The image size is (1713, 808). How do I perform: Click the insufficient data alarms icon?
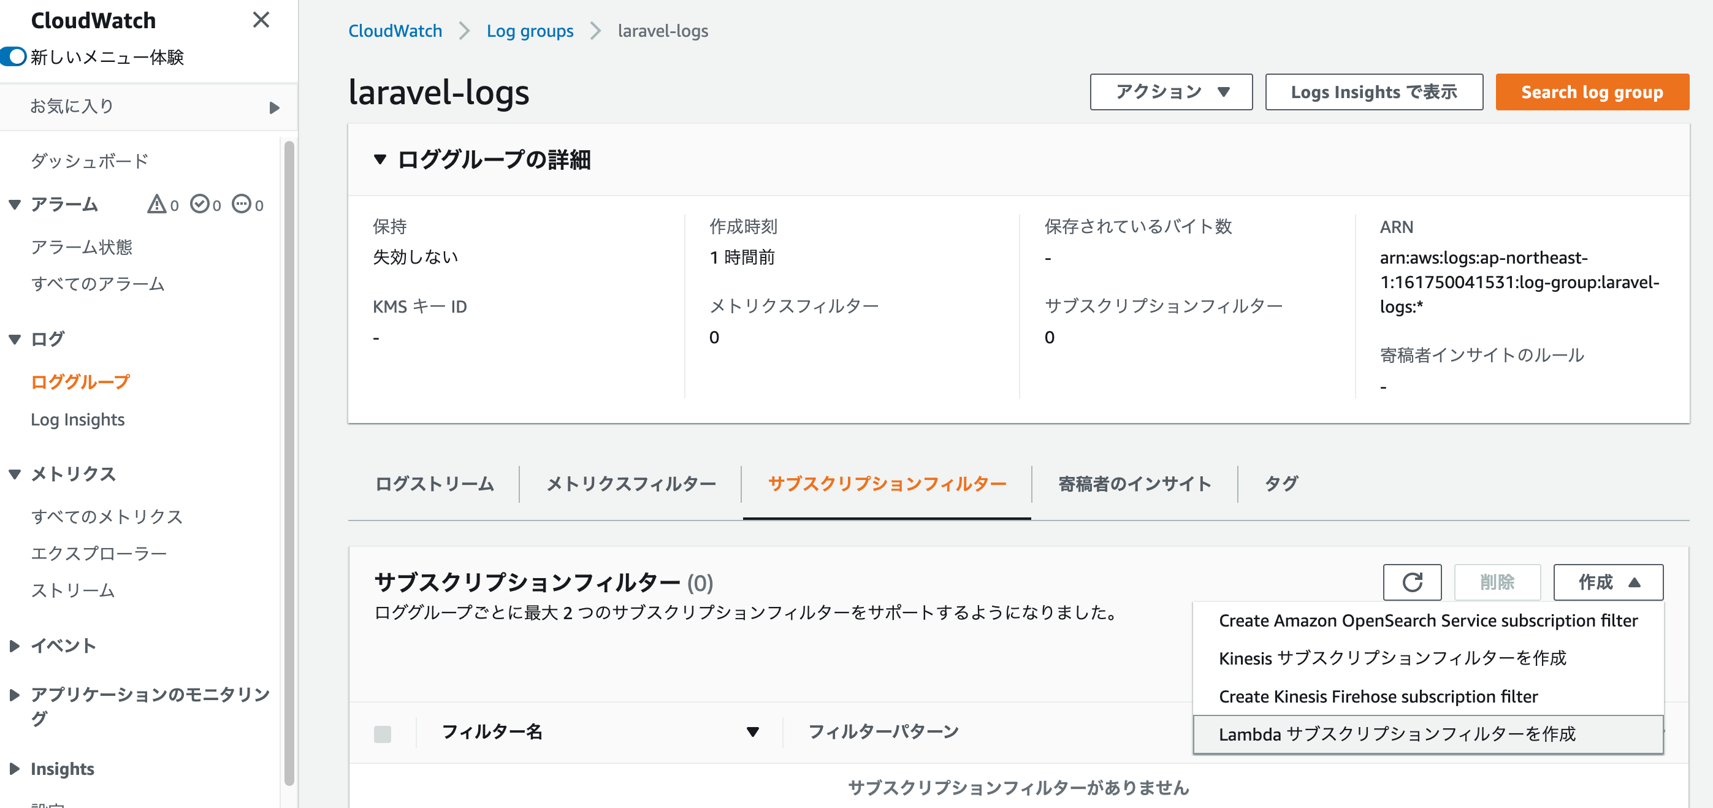tap(242, 204)
